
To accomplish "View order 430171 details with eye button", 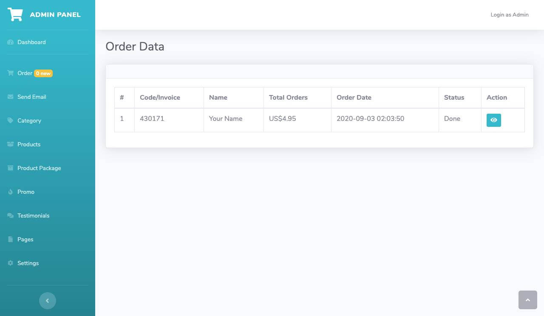I will coord(494,120).
